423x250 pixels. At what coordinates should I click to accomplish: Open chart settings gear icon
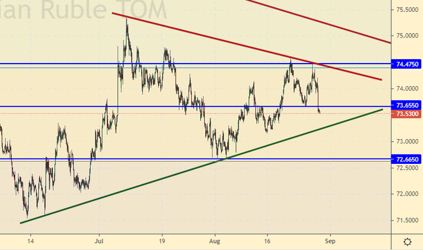(x=407, y=241)
